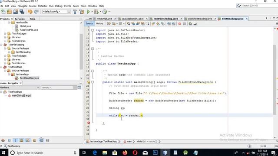Select main(String[] args) in Navigator
The image size is (278, 156).
[21, 95]
